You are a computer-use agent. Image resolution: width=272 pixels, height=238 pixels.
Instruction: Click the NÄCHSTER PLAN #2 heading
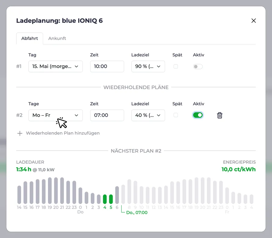coord(136,151)
